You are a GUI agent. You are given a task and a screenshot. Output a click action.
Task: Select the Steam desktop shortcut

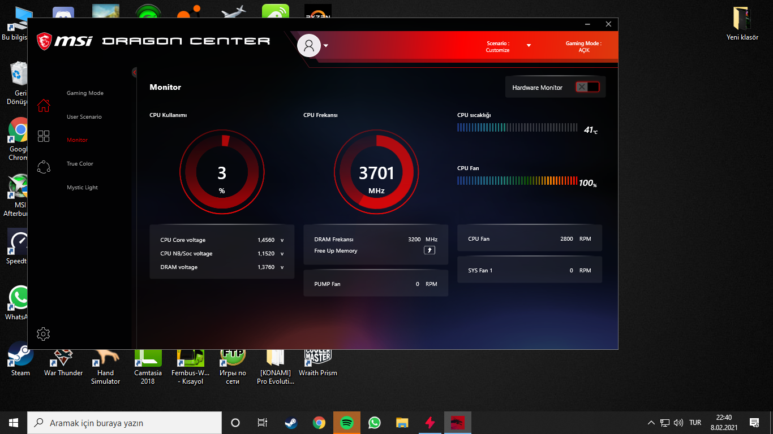[x=20, y=359]
